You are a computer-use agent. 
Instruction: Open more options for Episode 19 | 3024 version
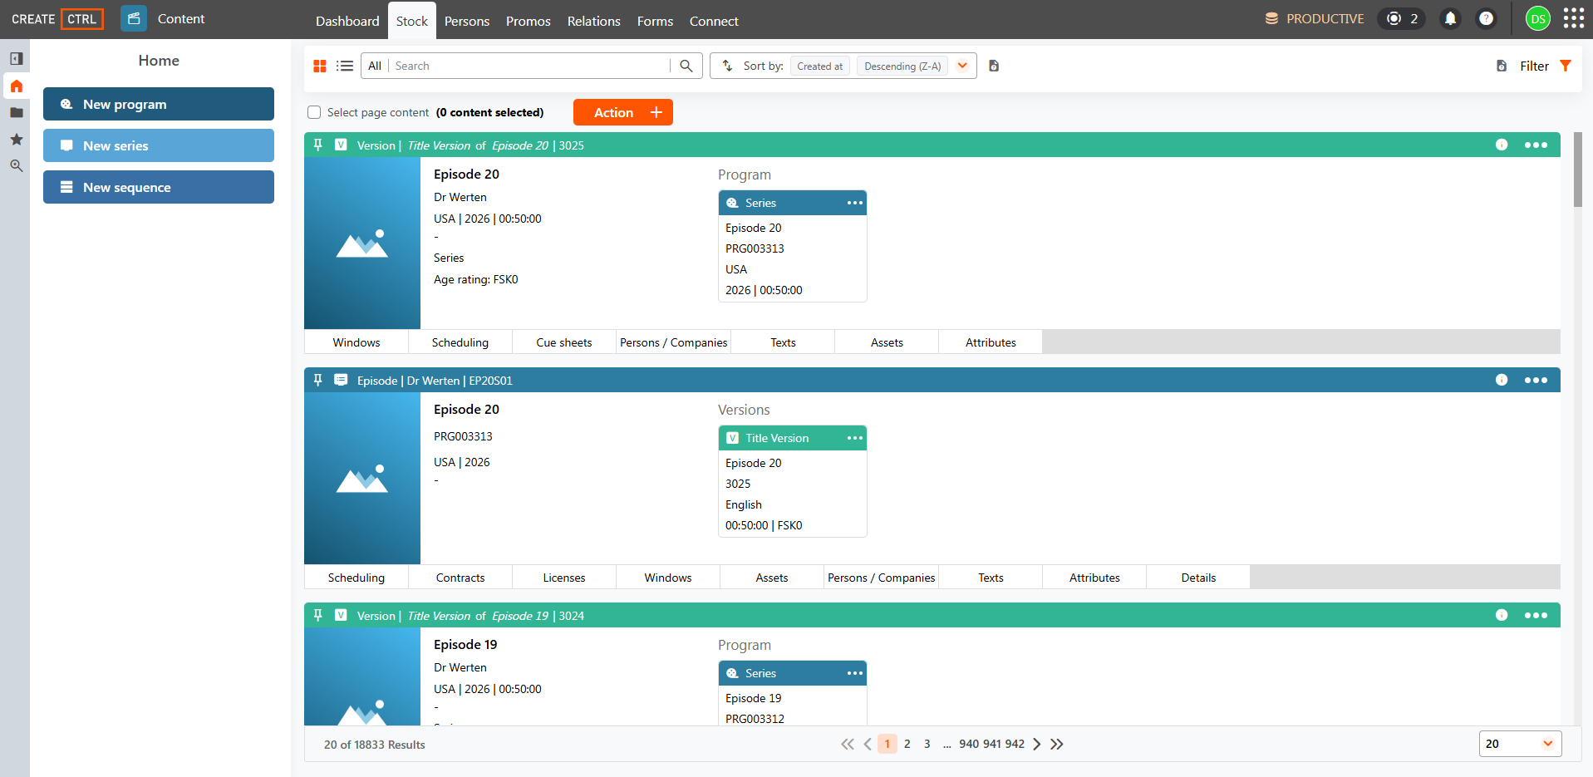pos(1536,615)
